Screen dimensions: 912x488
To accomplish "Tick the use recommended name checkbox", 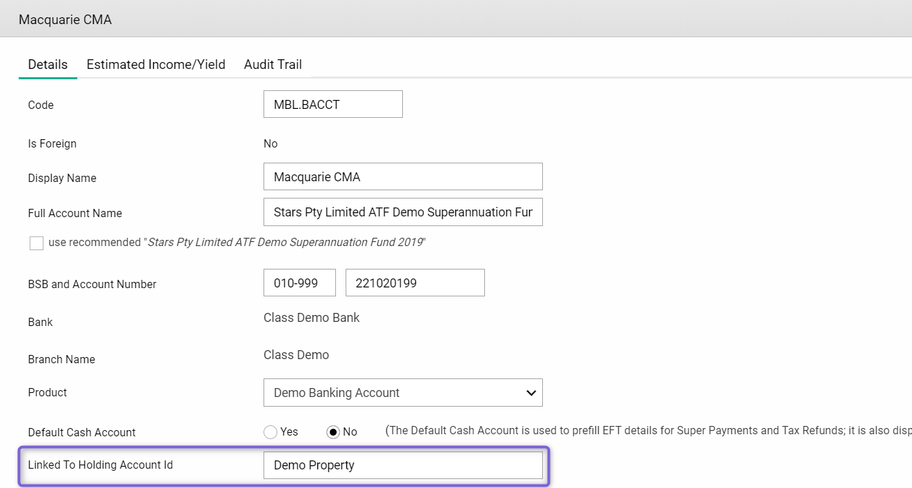I will tap(37, 243).
